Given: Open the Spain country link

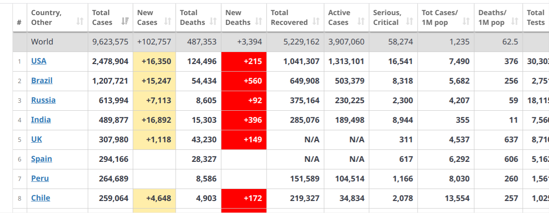Looking at the screenshot, I should tap(41, 159).
